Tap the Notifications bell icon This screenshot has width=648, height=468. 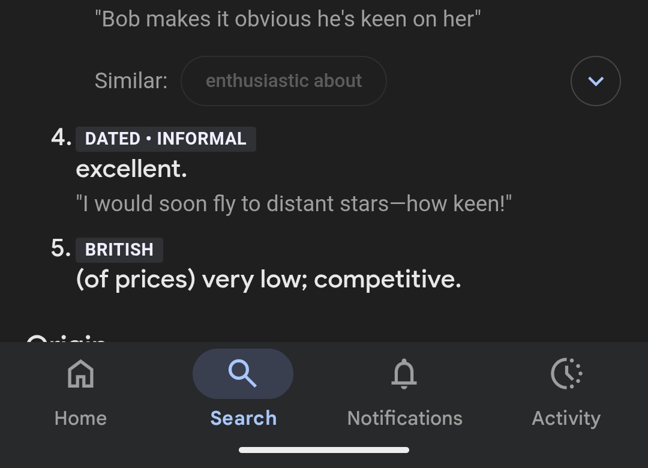(x=404, y=374)
